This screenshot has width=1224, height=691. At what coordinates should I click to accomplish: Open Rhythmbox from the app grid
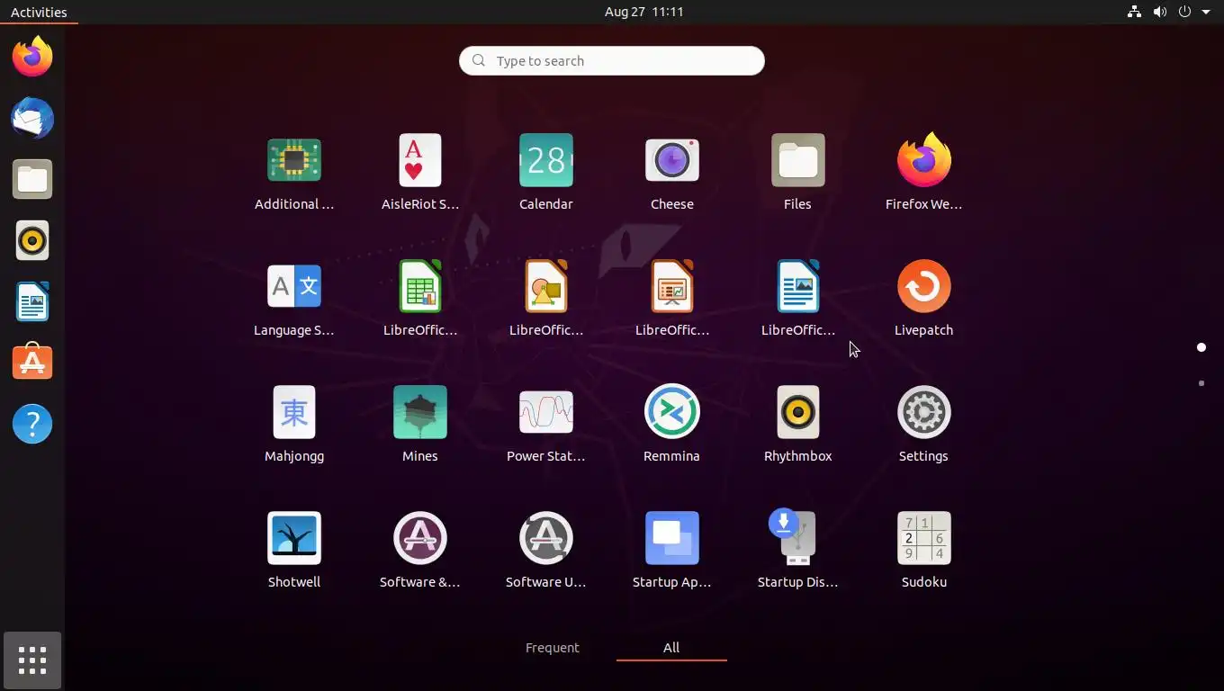click(798, 413)
